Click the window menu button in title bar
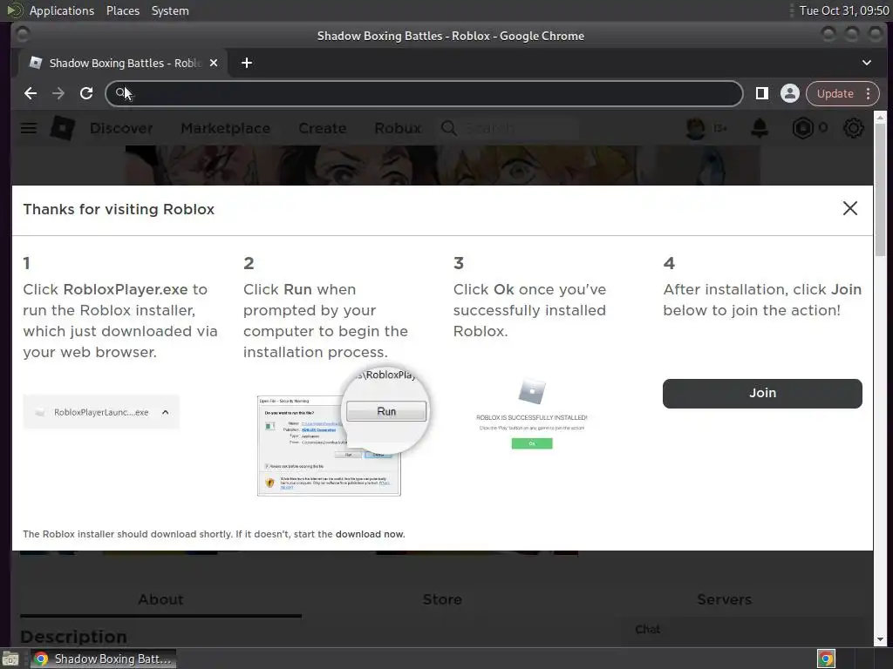The image size is (893, 669). [x=22, y=35]
